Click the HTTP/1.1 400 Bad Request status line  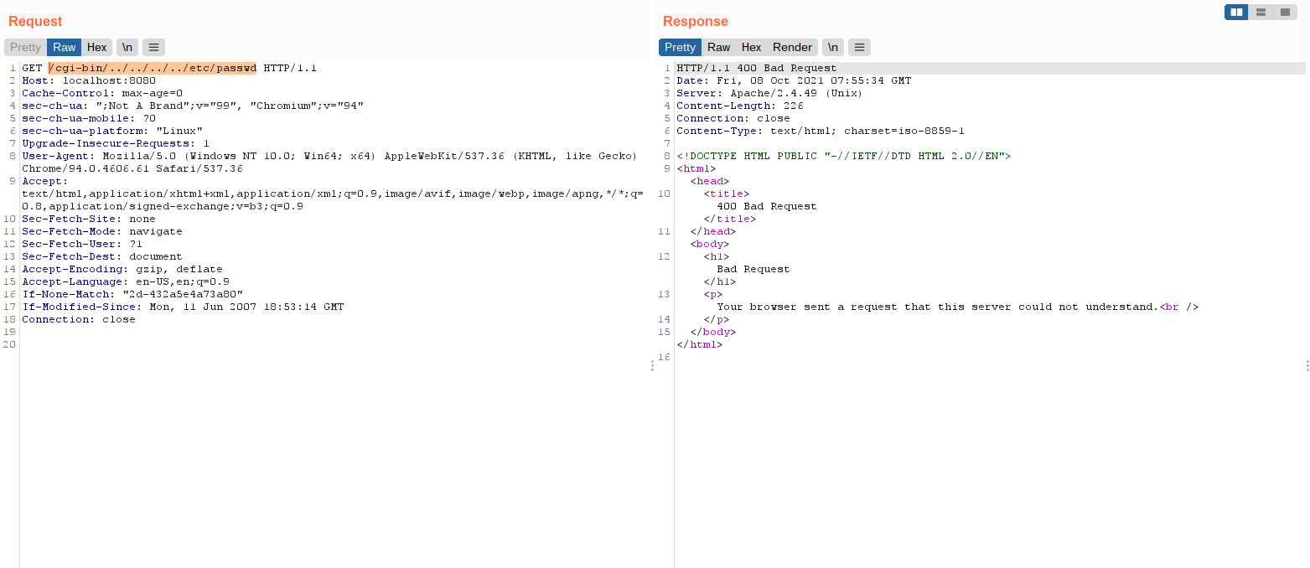(757, 68)
